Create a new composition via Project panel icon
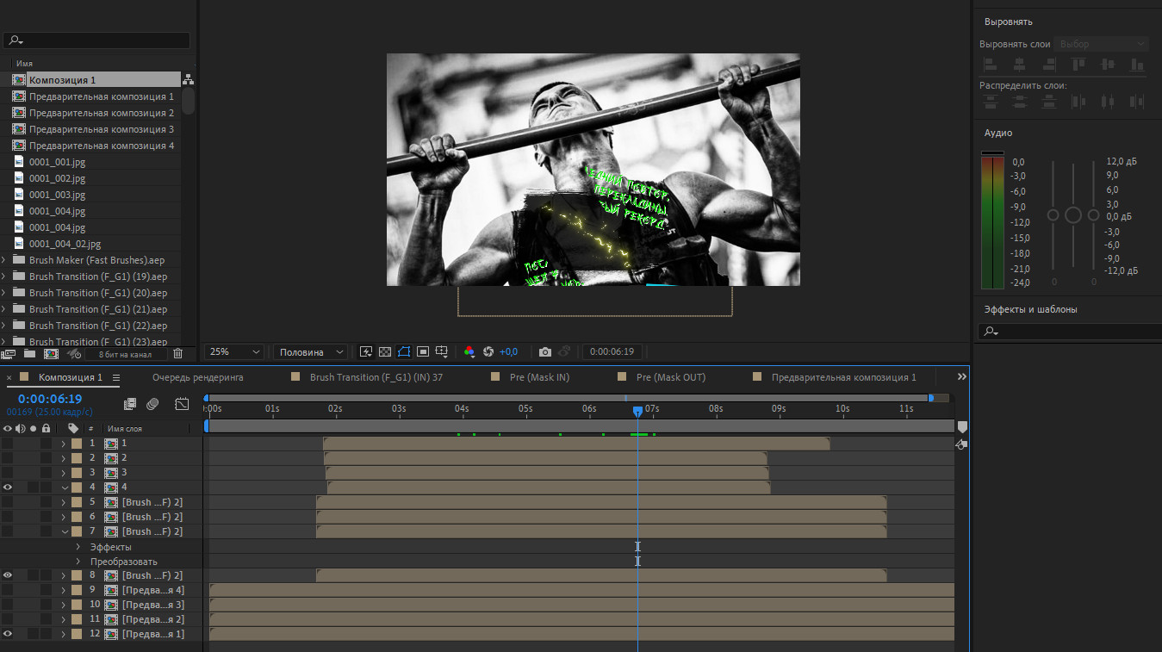Screen dimensions: 1162x652 point(51,353)
